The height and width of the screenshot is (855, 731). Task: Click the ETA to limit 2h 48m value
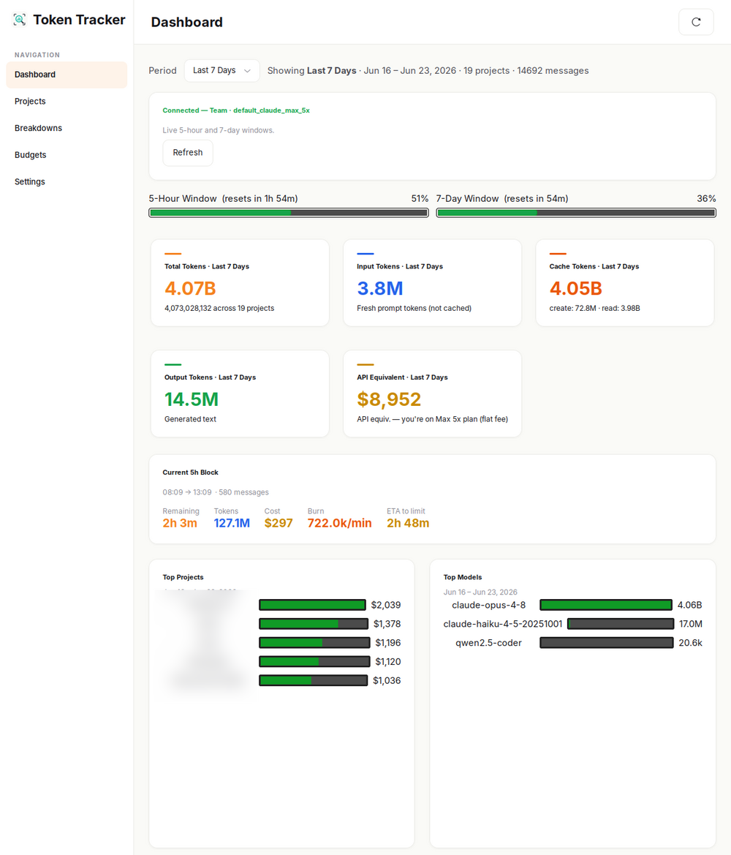pyautogui.click(x=408, y=523)
